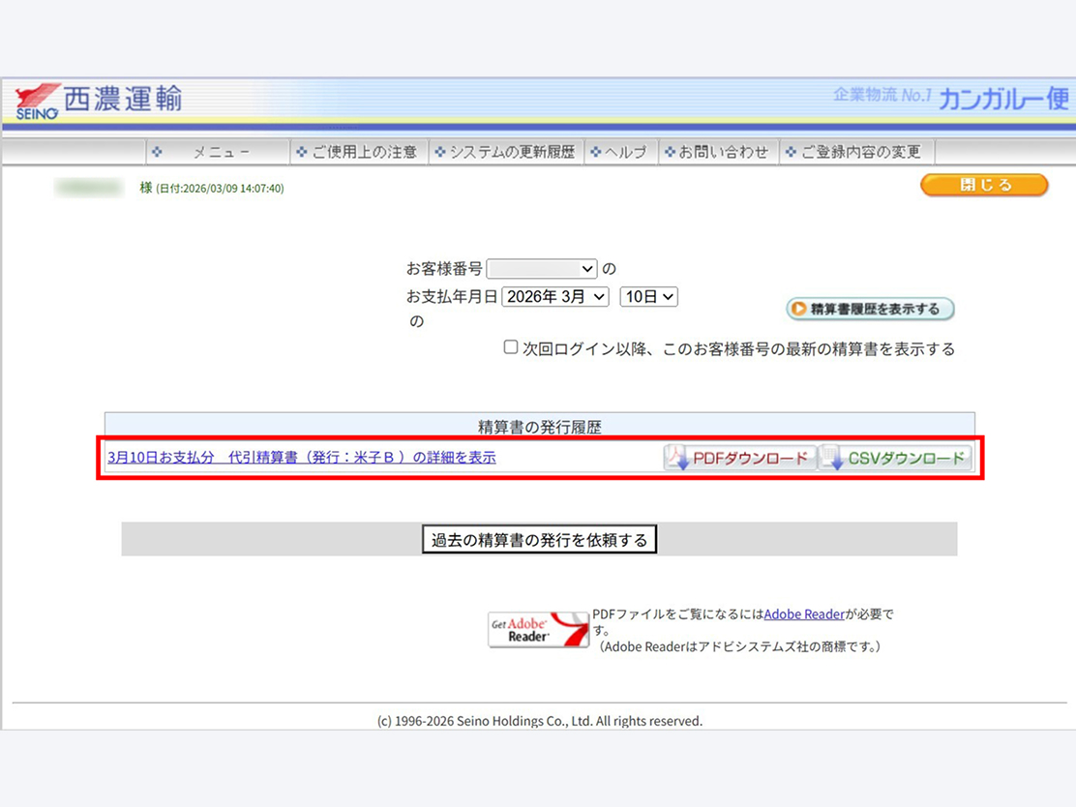Enable 次回ログイン以降 latest statement checkbox

point(511,347)
